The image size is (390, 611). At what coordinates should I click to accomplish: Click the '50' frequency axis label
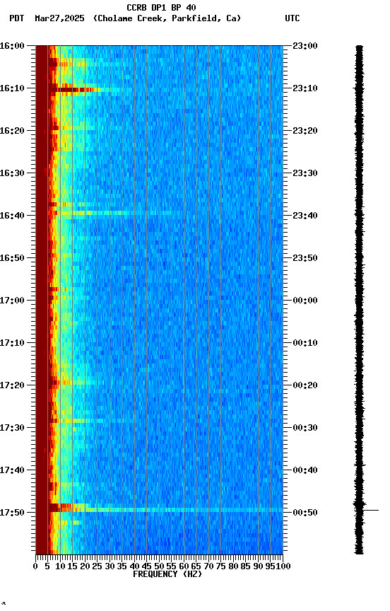coord(159,566)
